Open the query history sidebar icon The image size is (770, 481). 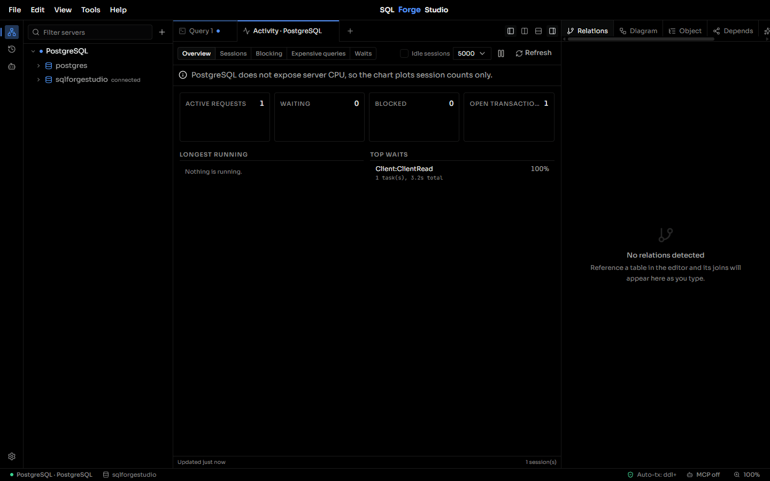tap(12, 49)
